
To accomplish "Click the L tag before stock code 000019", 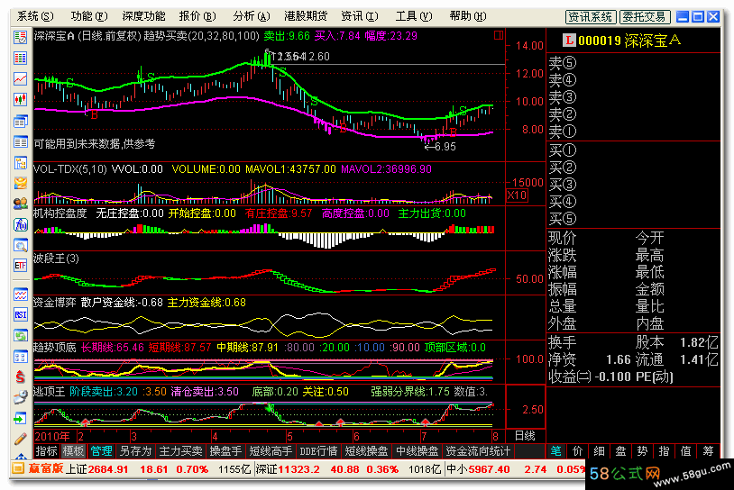I will [569, 41].
